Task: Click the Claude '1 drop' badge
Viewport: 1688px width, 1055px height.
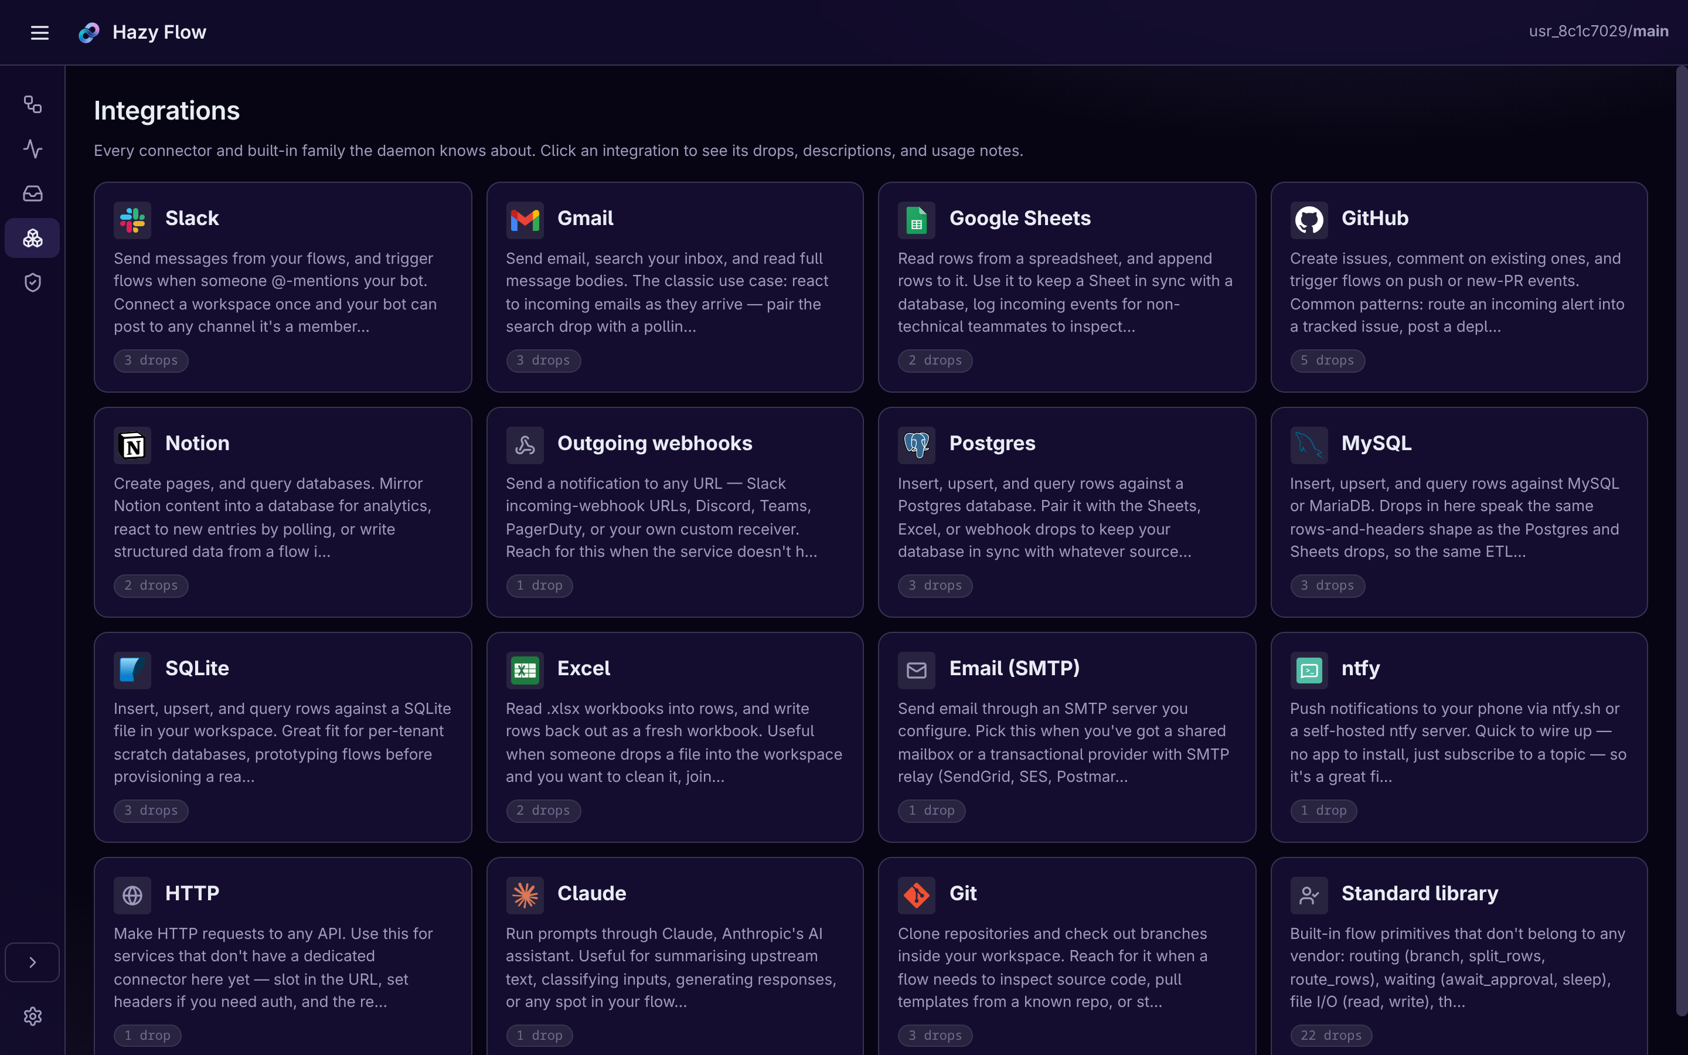Action: tap(539, 1036)
